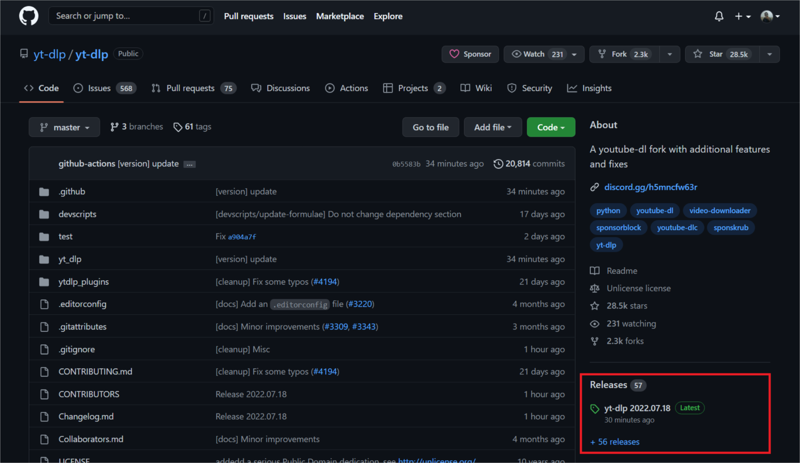This screenshot has width=800, height=463.
Task: Open Collaborators.md file
Action: pos(91,439)
